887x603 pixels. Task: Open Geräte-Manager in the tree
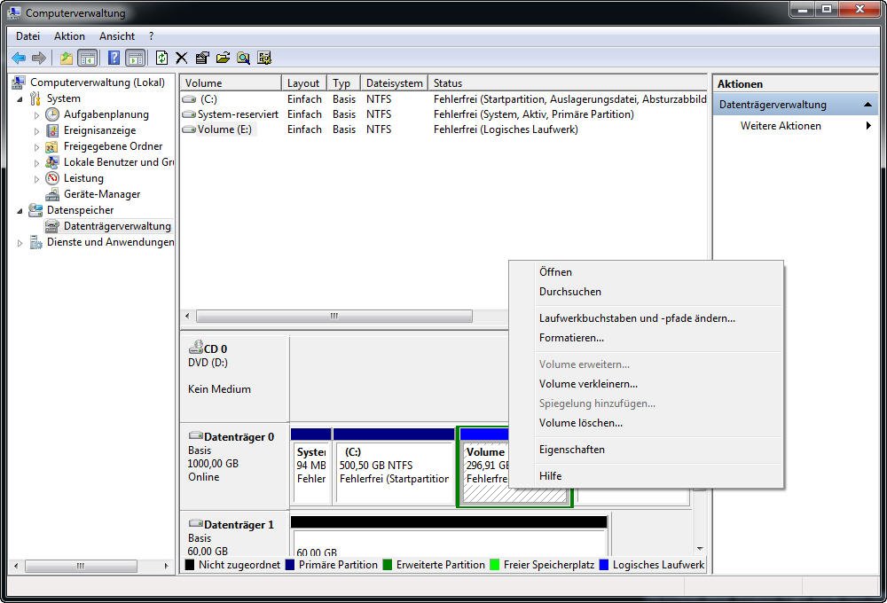tap(102, 194)
